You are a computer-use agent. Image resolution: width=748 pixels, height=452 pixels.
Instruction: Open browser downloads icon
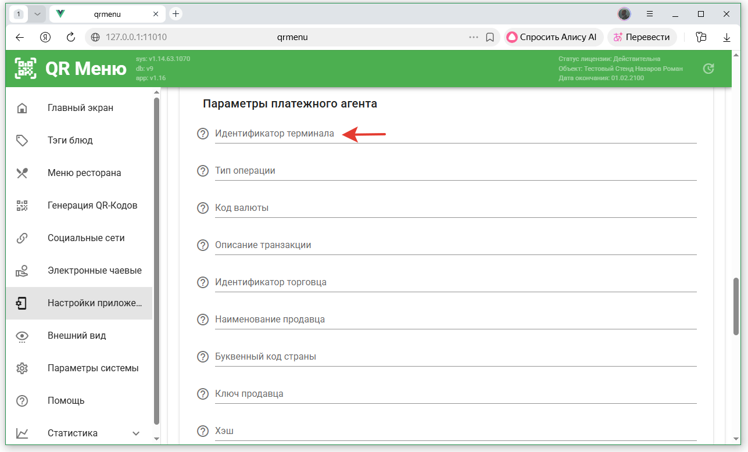click(726, 37)
